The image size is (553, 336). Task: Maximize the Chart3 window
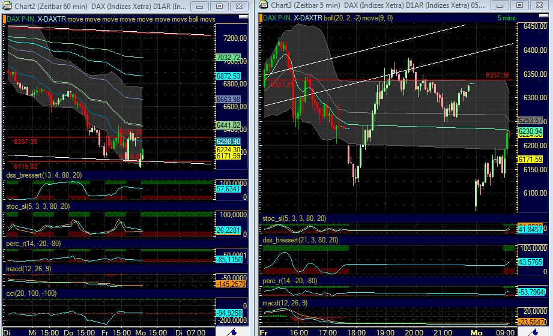pyautogui.click(x=519, y=5)
